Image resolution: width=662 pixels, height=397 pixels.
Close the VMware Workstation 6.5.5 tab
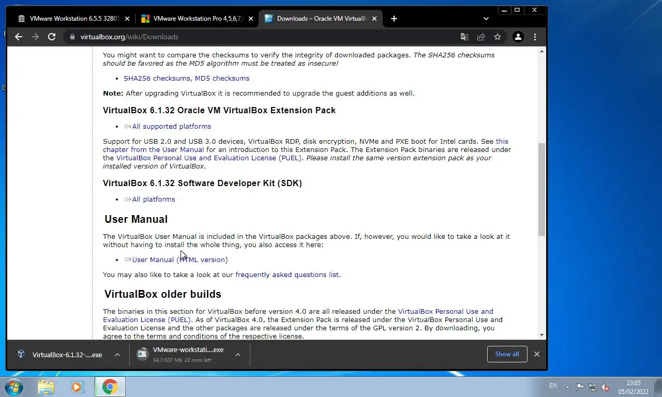click(x=127, y=19)
